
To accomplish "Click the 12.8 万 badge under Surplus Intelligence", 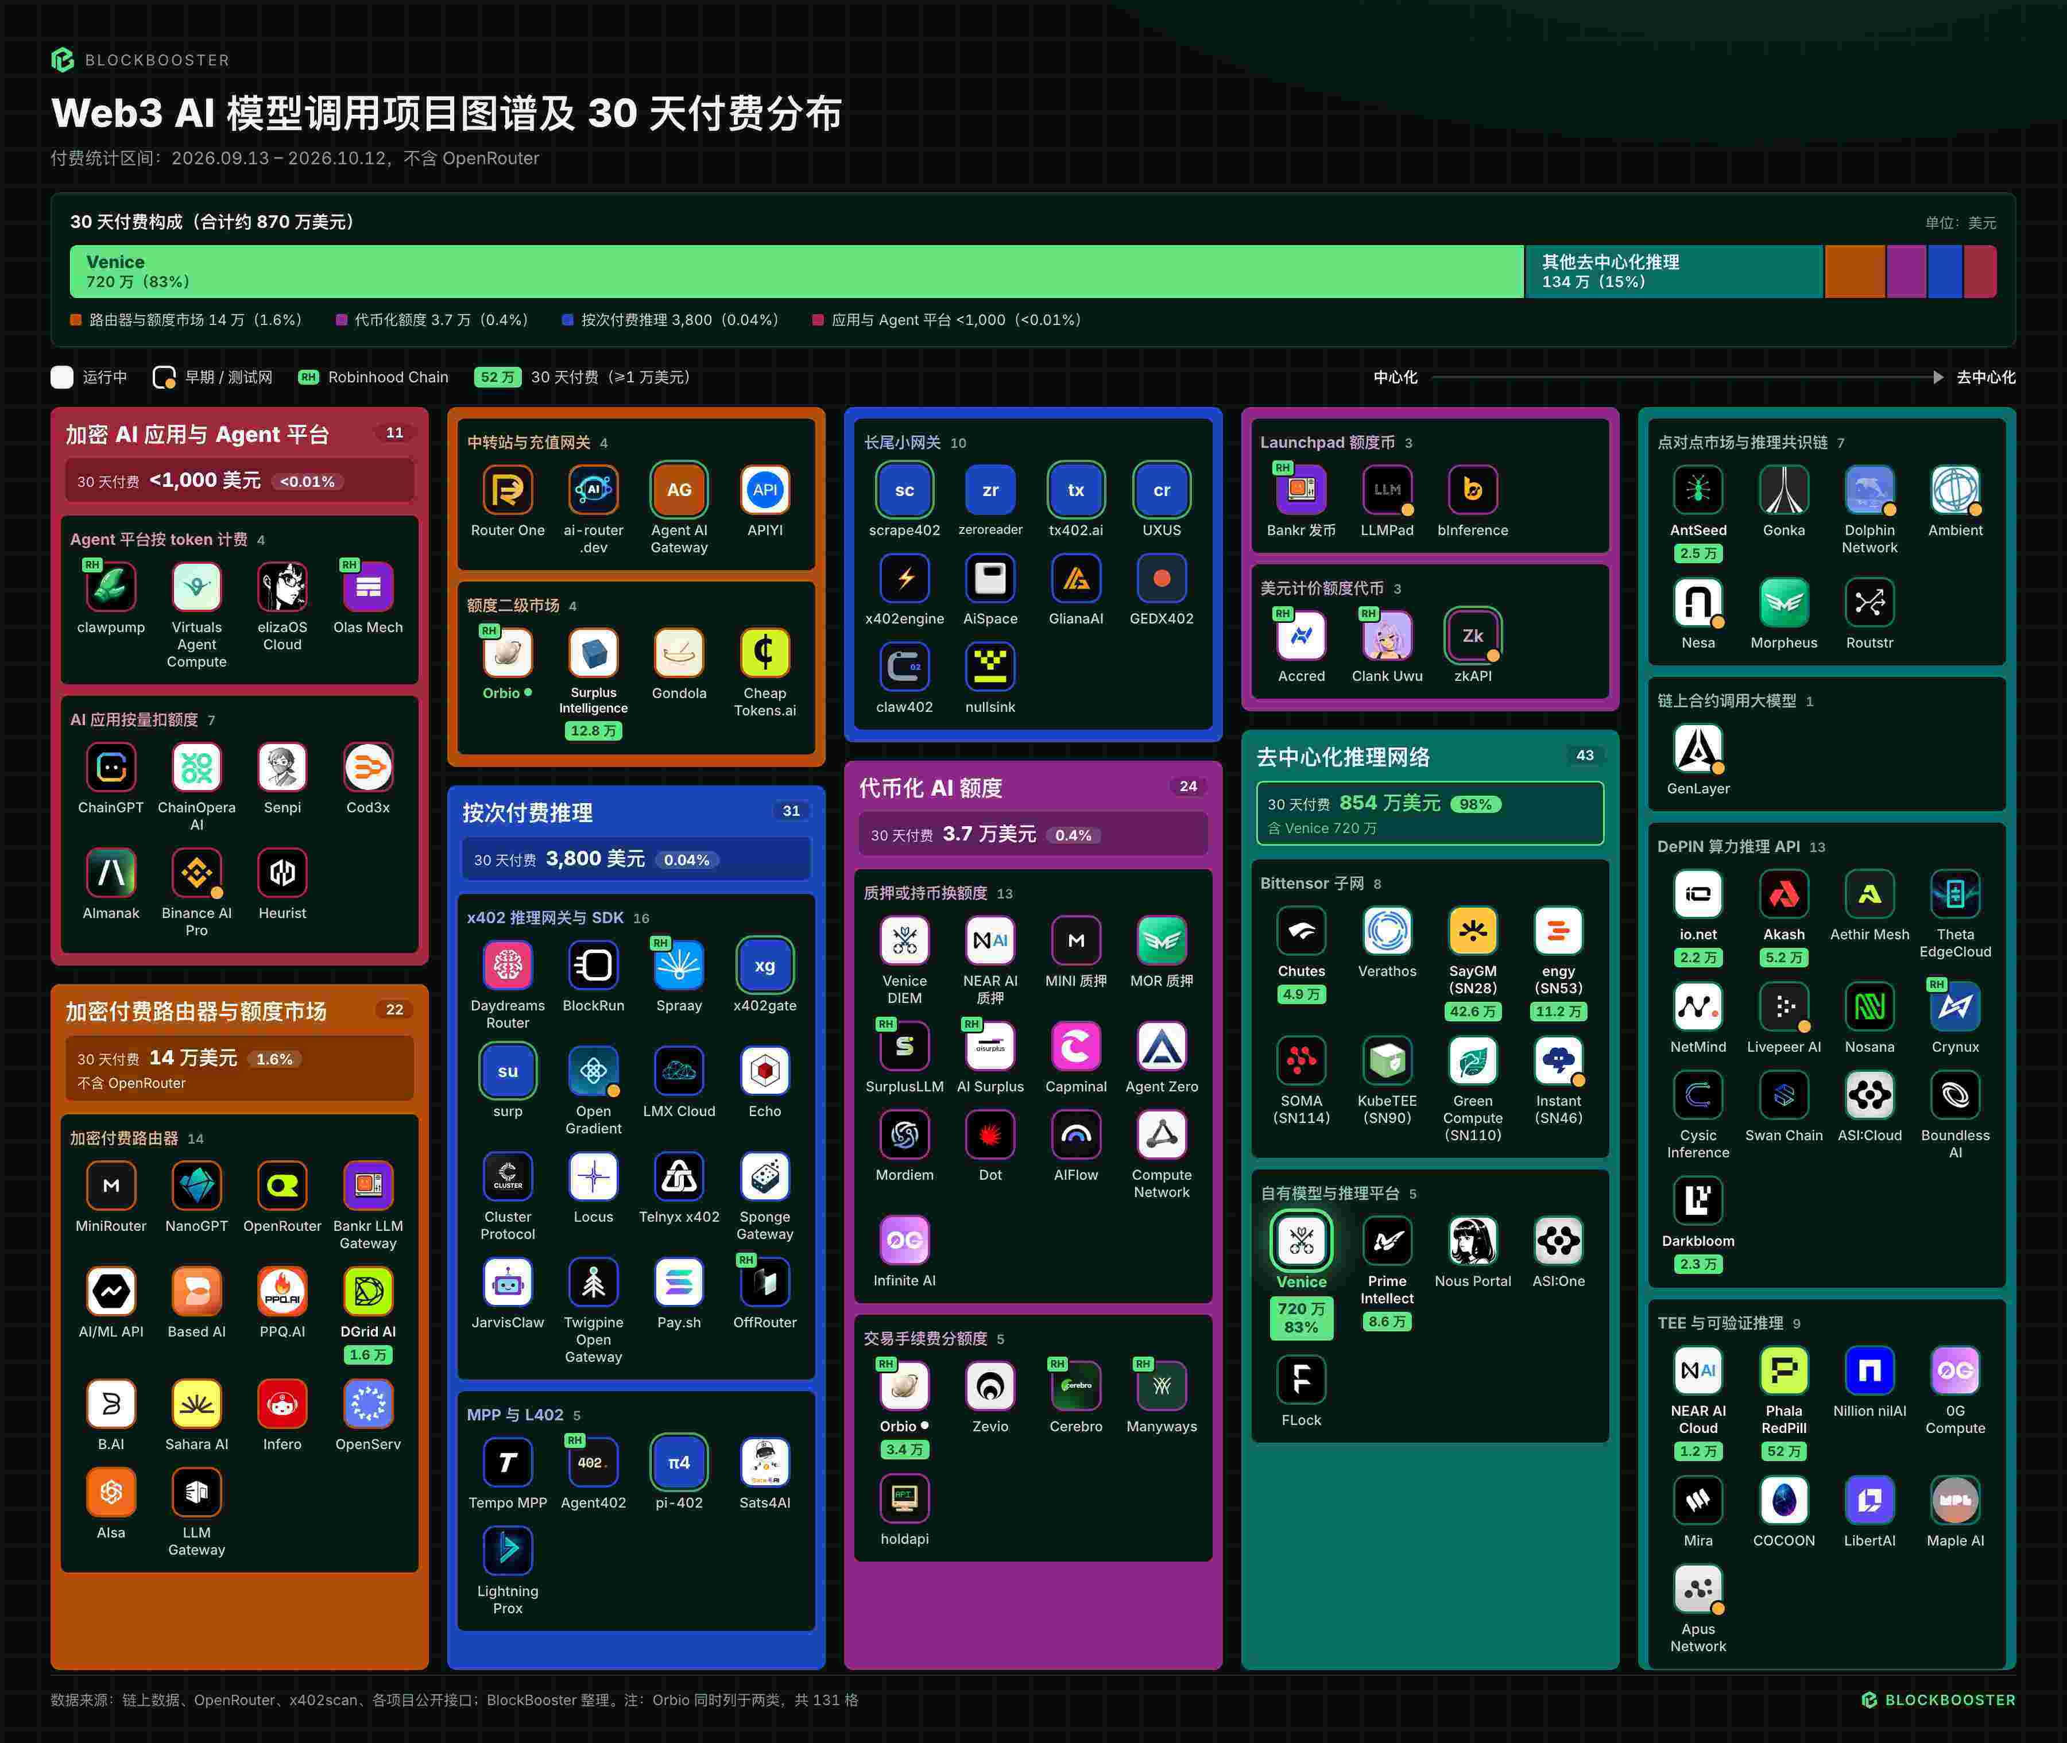I will [593, 731].
